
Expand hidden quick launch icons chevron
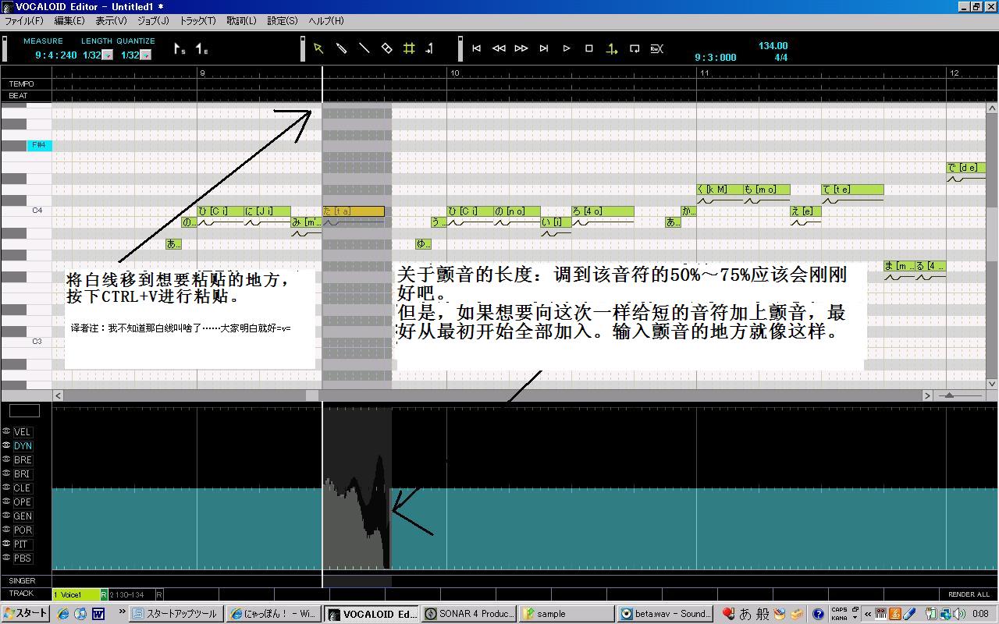point(123,613)
